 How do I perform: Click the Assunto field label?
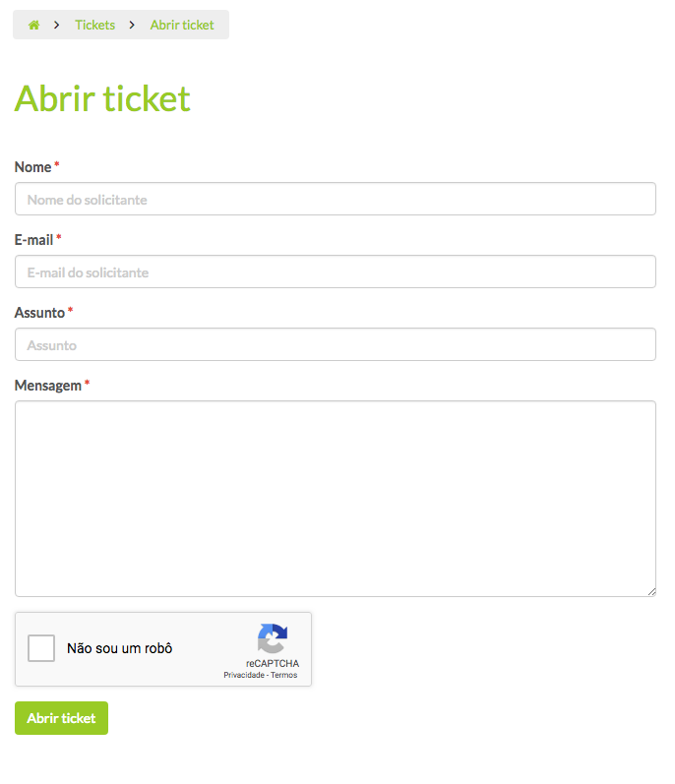40,313
